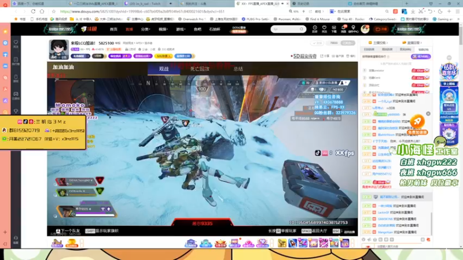Click the rocket gift icon in gift bar
This screenshot has width=463, height=260.
pyautogui.click(x=292, y=243)
